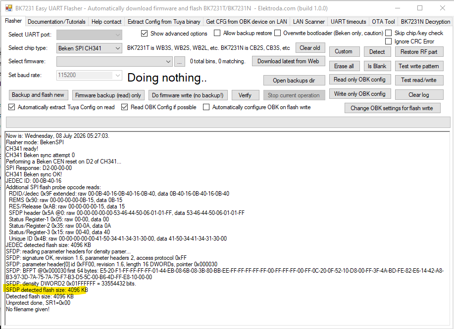Click 'Doing nothing..' status label
454x329 pixels.
(167, 78)
